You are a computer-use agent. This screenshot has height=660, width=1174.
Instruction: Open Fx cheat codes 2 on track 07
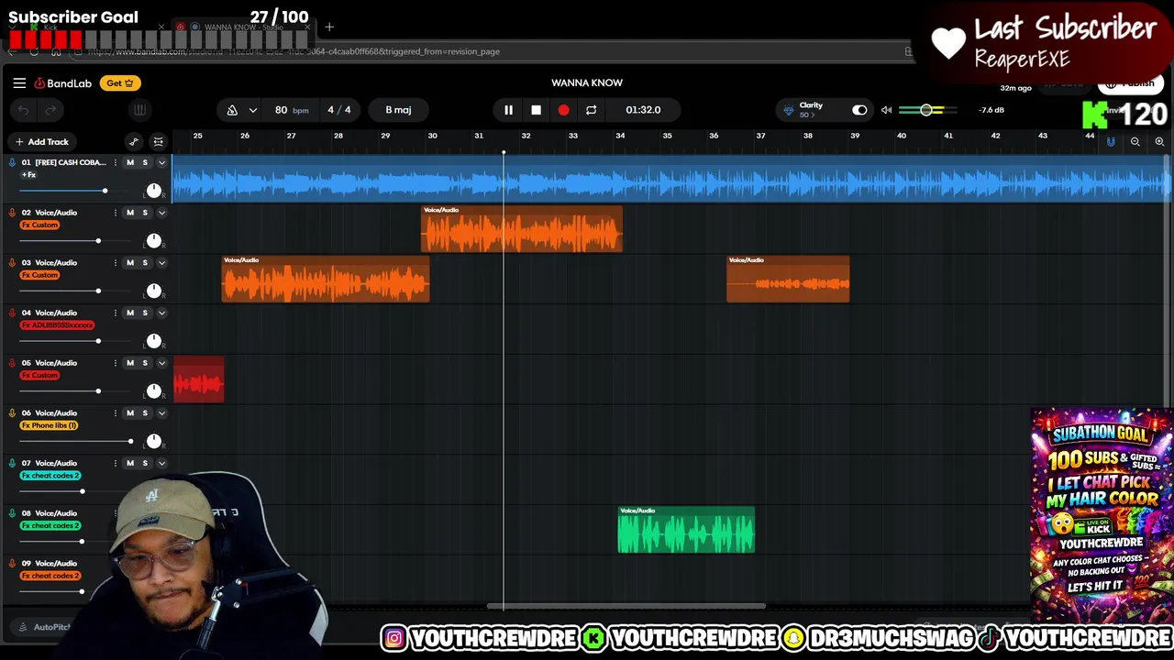pyautogui.click(x=50, y=476)
